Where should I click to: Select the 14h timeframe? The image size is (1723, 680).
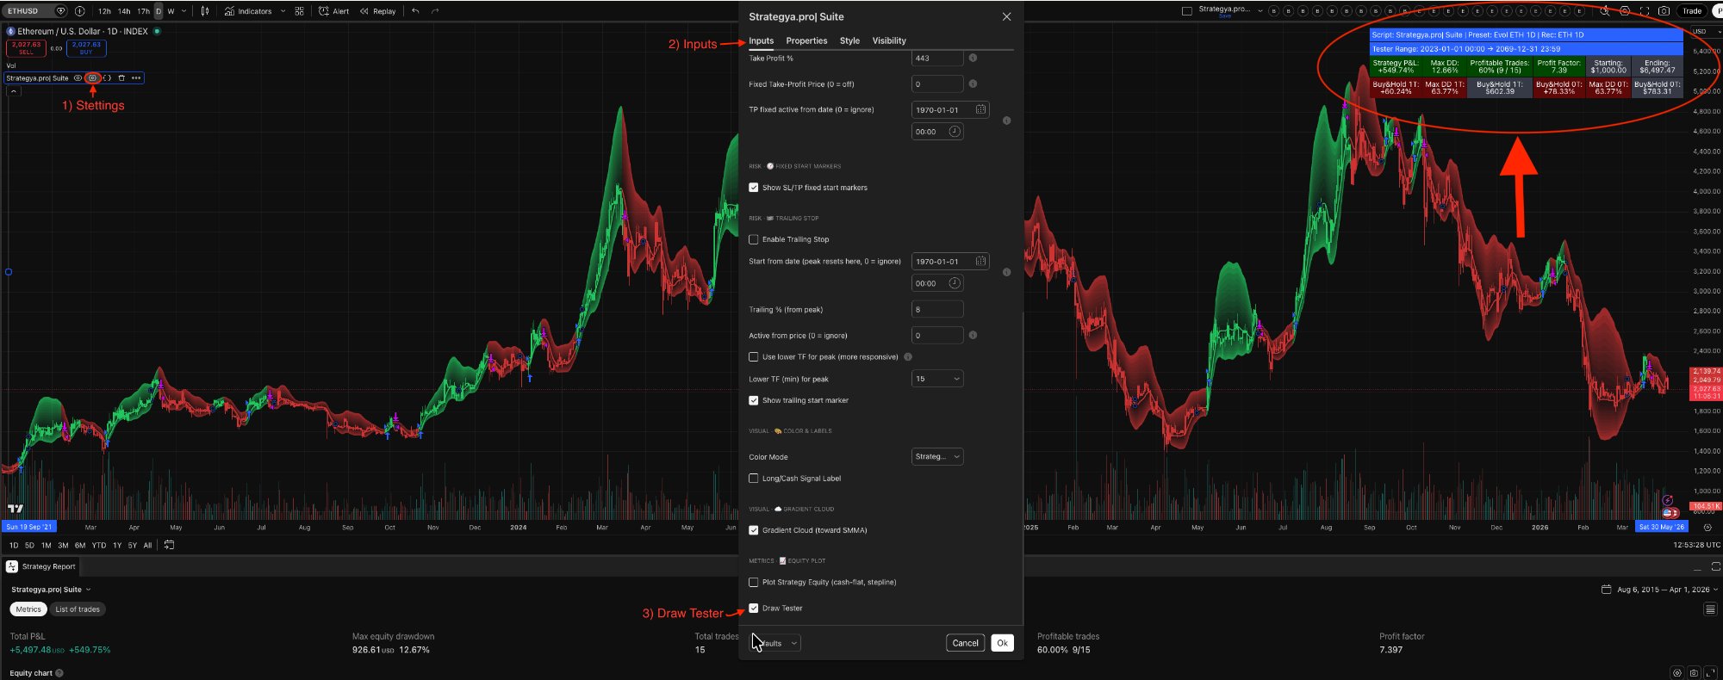[x=124, y=11]
